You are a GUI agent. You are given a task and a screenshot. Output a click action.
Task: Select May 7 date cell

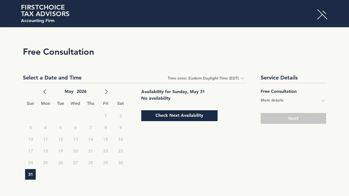91,128
